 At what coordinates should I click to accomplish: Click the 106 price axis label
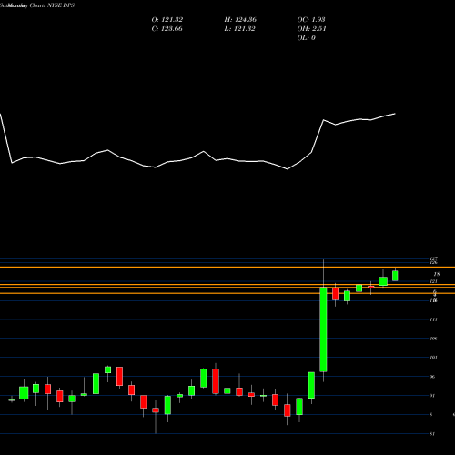tap(434, 339)
